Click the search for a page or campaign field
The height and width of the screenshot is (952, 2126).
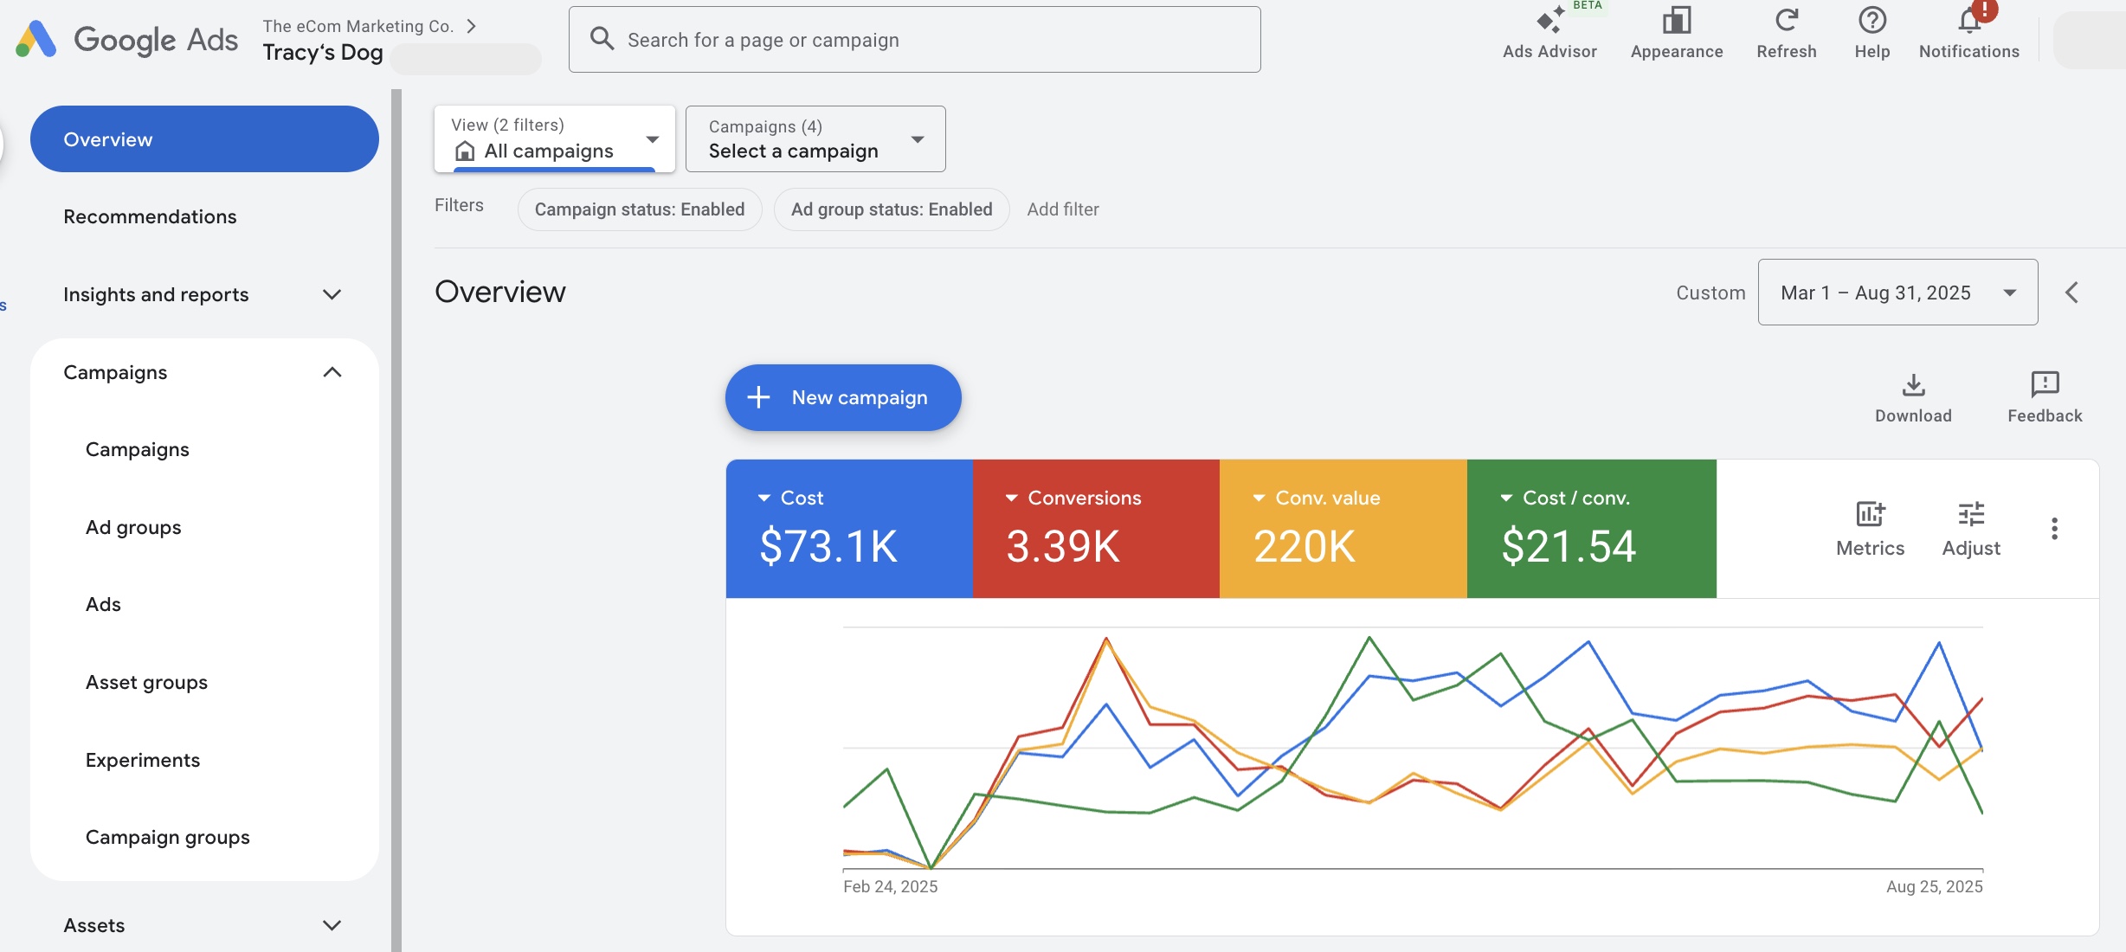[914, 40]
